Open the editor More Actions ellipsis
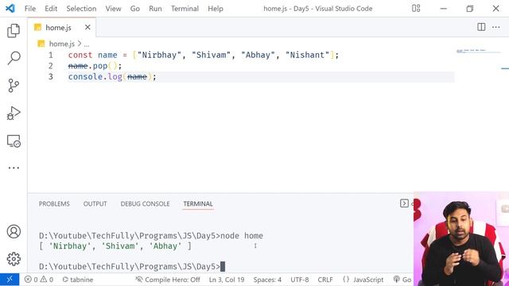The width and height of the screenshot is (509, 286). coord(495,27)
